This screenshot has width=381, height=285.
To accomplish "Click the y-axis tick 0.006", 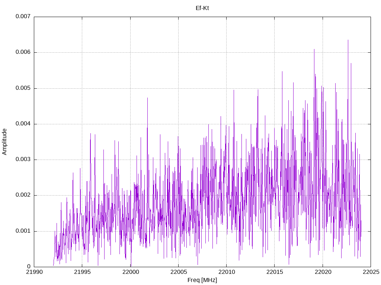I will tap(23, 52).
